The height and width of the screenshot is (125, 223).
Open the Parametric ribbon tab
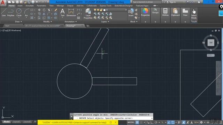click(41, 6)
